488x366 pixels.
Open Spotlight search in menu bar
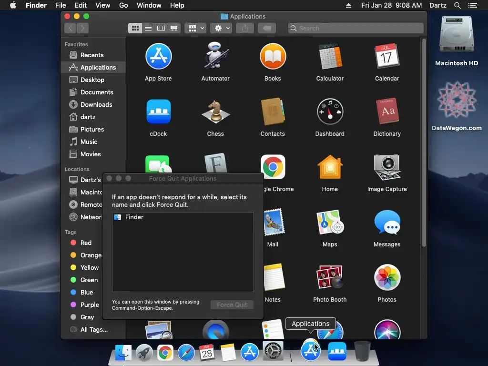pos(457,5)
